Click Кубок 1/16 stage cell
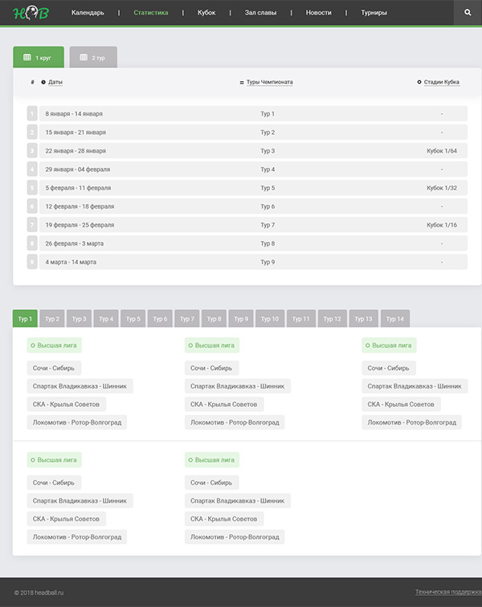482x607 pixels. click(442, 225)
